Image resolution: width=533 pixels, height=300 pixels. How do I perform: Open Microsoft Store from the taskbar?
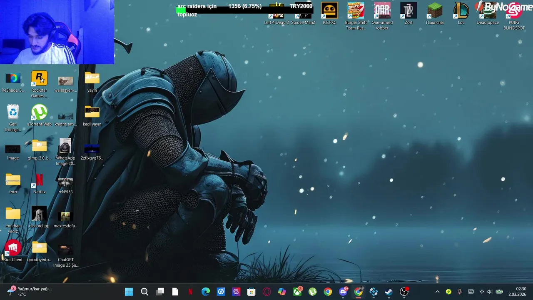click(x=252, y=292)
